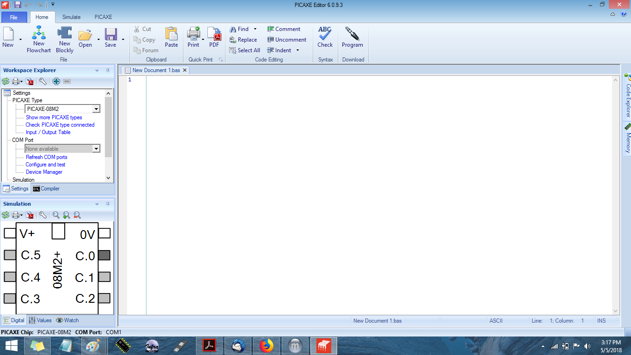This screenshot has height=355, width=631.
Task: Expand the Open dropdown arrow
Action: click(98, 39)
